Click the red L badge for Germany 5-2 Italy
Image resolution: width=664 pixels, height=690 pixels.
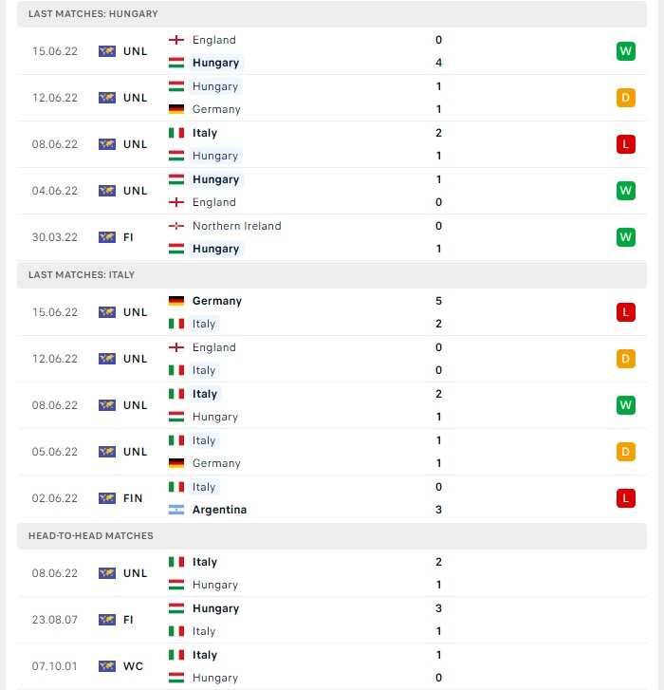pyautogui.click(x=626, y=312)
